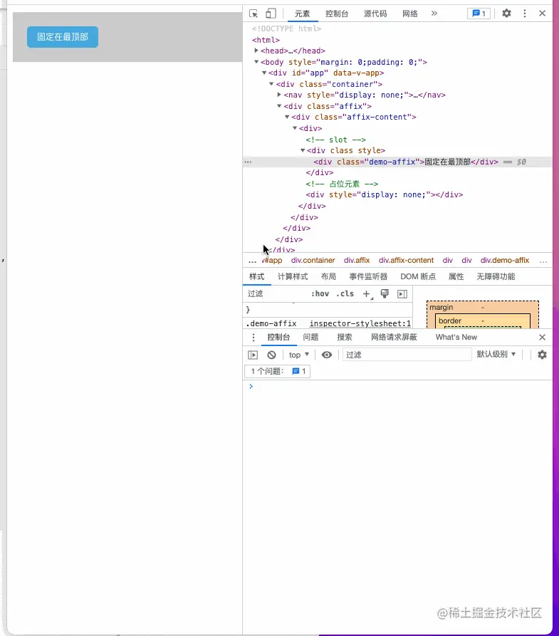Show more DevTools tabs chevron
The width and height of the screenshot is (559, 636).
(434, 14)
